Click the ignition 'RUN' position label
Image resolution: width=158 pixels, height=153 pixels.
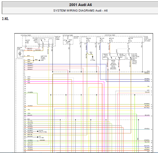click(x=67, y=43)
